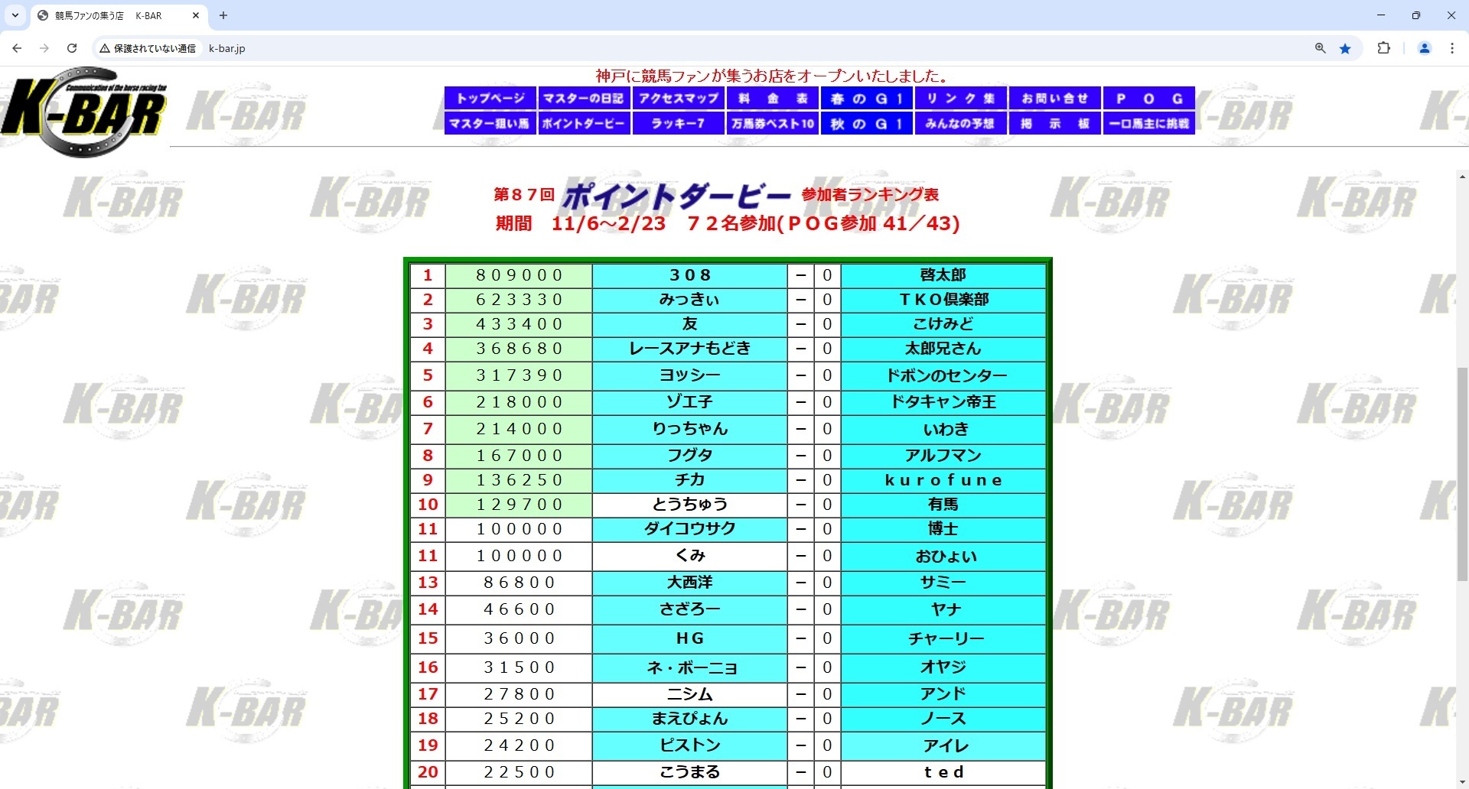The width and height of the screenshot is (1469, 789).
Task: Bookmark this page with star icon
Action: click(x=1345, y=48)
